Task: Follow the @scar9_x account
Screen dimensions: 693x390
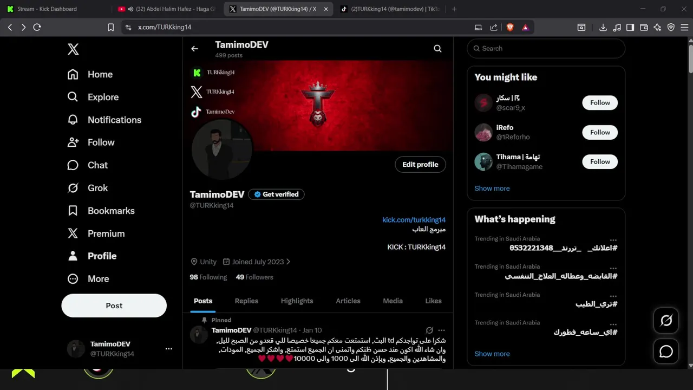Action: coord(600,103)
